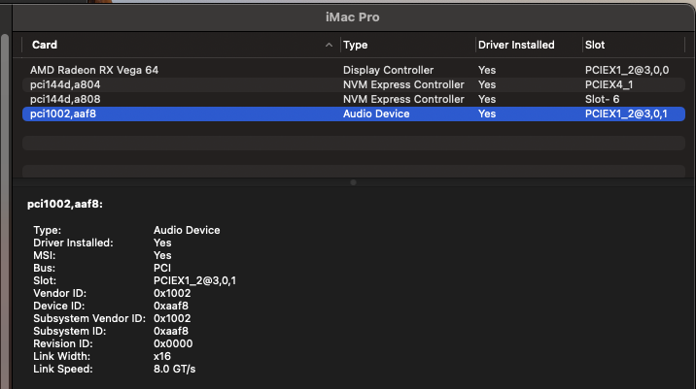Screen dimensions: 696x389
Task: Select the highlighted pci1002,aaf8 card row
Action: coord(353,113)
